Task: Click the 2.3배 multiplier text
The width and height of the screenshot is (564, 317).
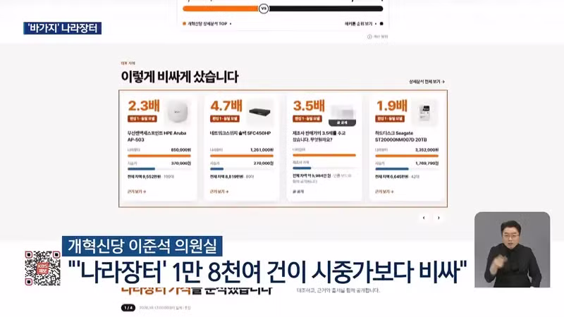Action: (x=144, y=106)
